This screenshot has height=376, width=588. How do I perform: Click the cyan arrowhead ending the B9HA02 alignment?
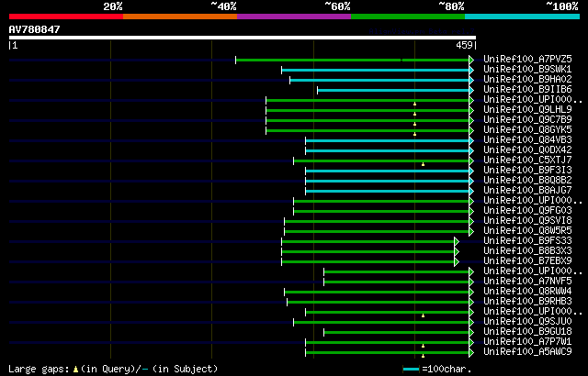coord(471,80)
